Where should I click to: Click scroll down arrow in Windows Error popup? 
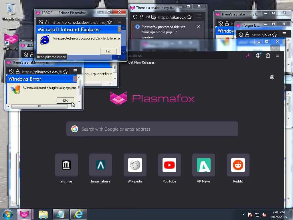(x=79, y=102)
